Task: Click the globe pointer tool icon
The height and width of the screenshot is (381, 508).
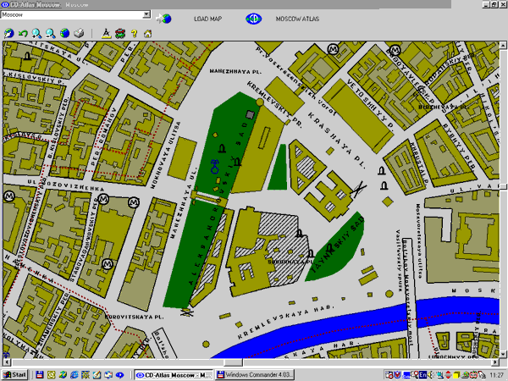Action: tap(8, 33)
